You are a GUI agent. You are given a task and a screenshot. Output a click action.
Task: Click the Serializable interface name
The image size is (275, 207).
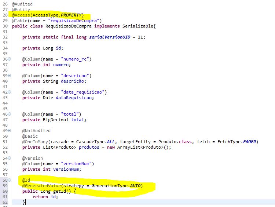coord(138,26)
